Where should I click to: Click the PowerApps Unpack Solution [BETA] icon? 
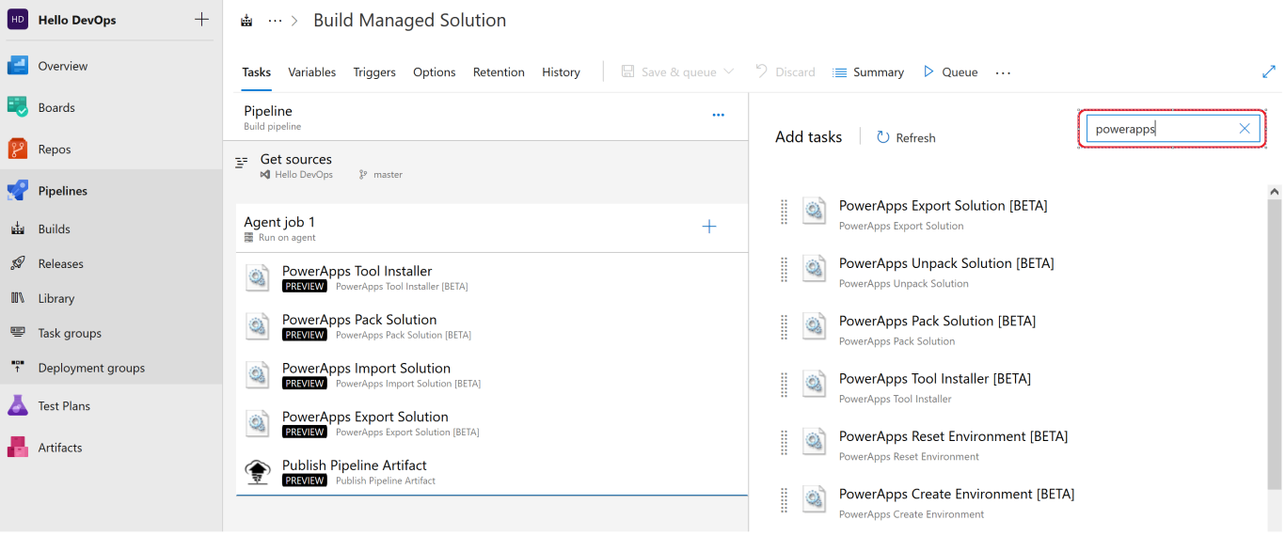[x=814, y=269]
